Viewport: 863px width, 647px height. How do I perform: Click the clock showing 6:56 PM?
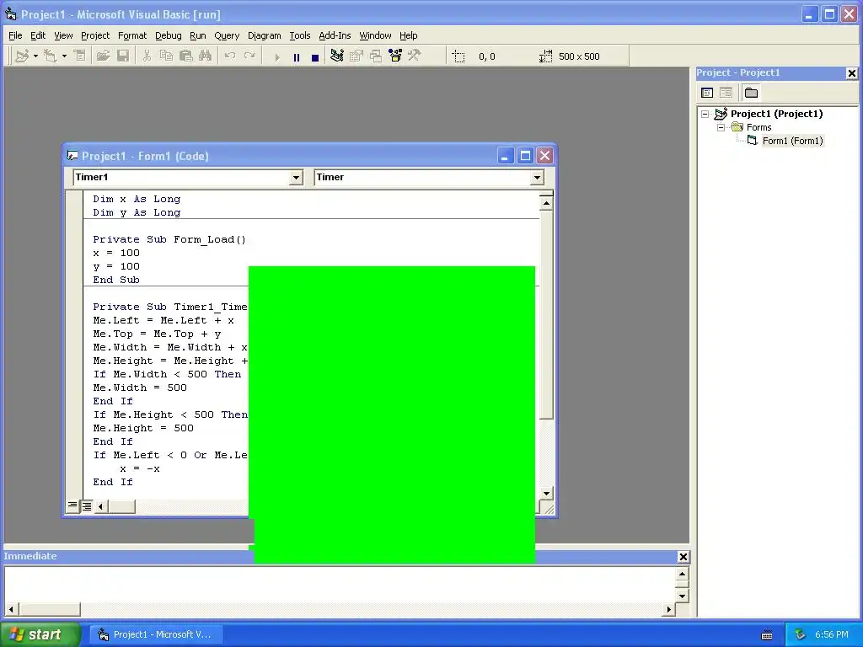831,634
